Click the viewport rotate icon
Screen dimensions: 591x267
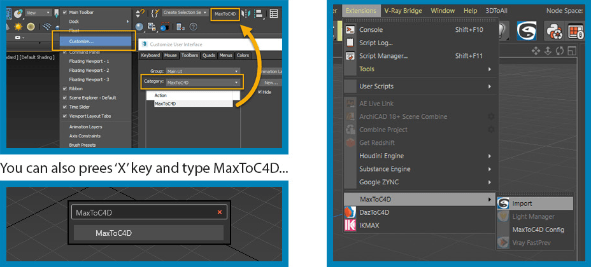click(x=560, y=51)
